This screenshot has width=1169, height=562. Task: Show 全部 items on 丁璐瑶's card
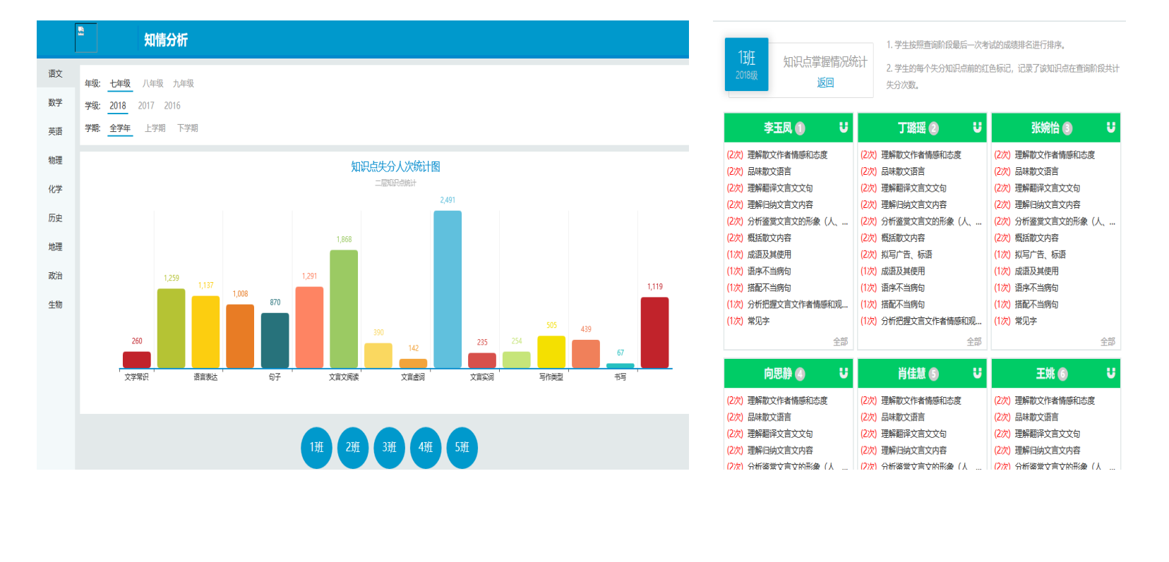(974, 341)
